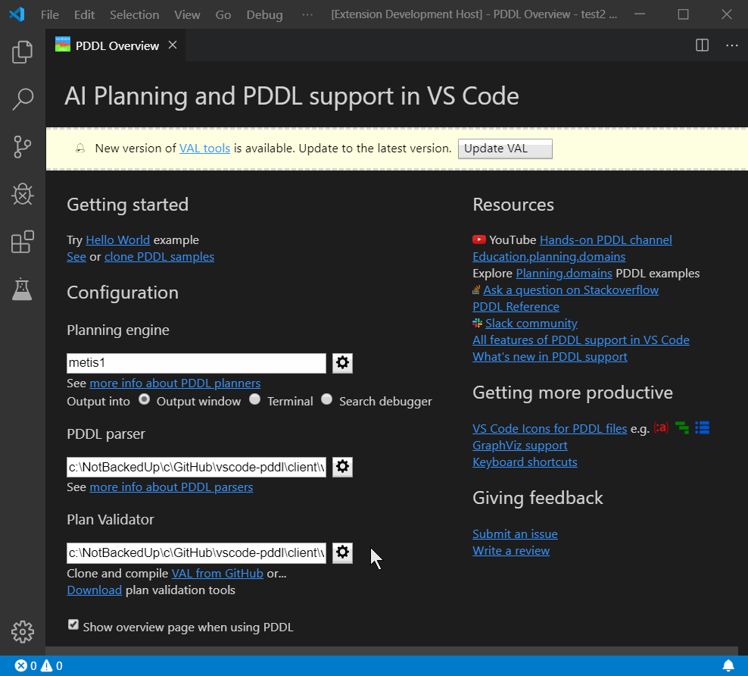Click the errors count in status bar
The width and height of the screenshot is (748, 676).
(x=26, y=665)
